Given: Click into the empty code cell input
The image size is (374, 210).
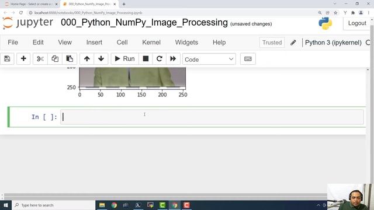Looking at the screenshot, I should [212, 117].
